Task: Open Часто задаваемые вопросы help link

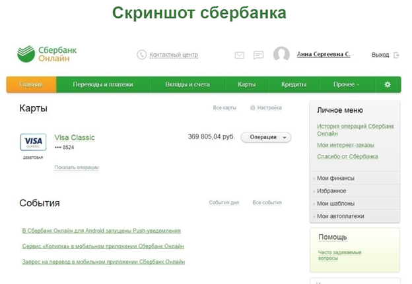Action: pos(340,255)
